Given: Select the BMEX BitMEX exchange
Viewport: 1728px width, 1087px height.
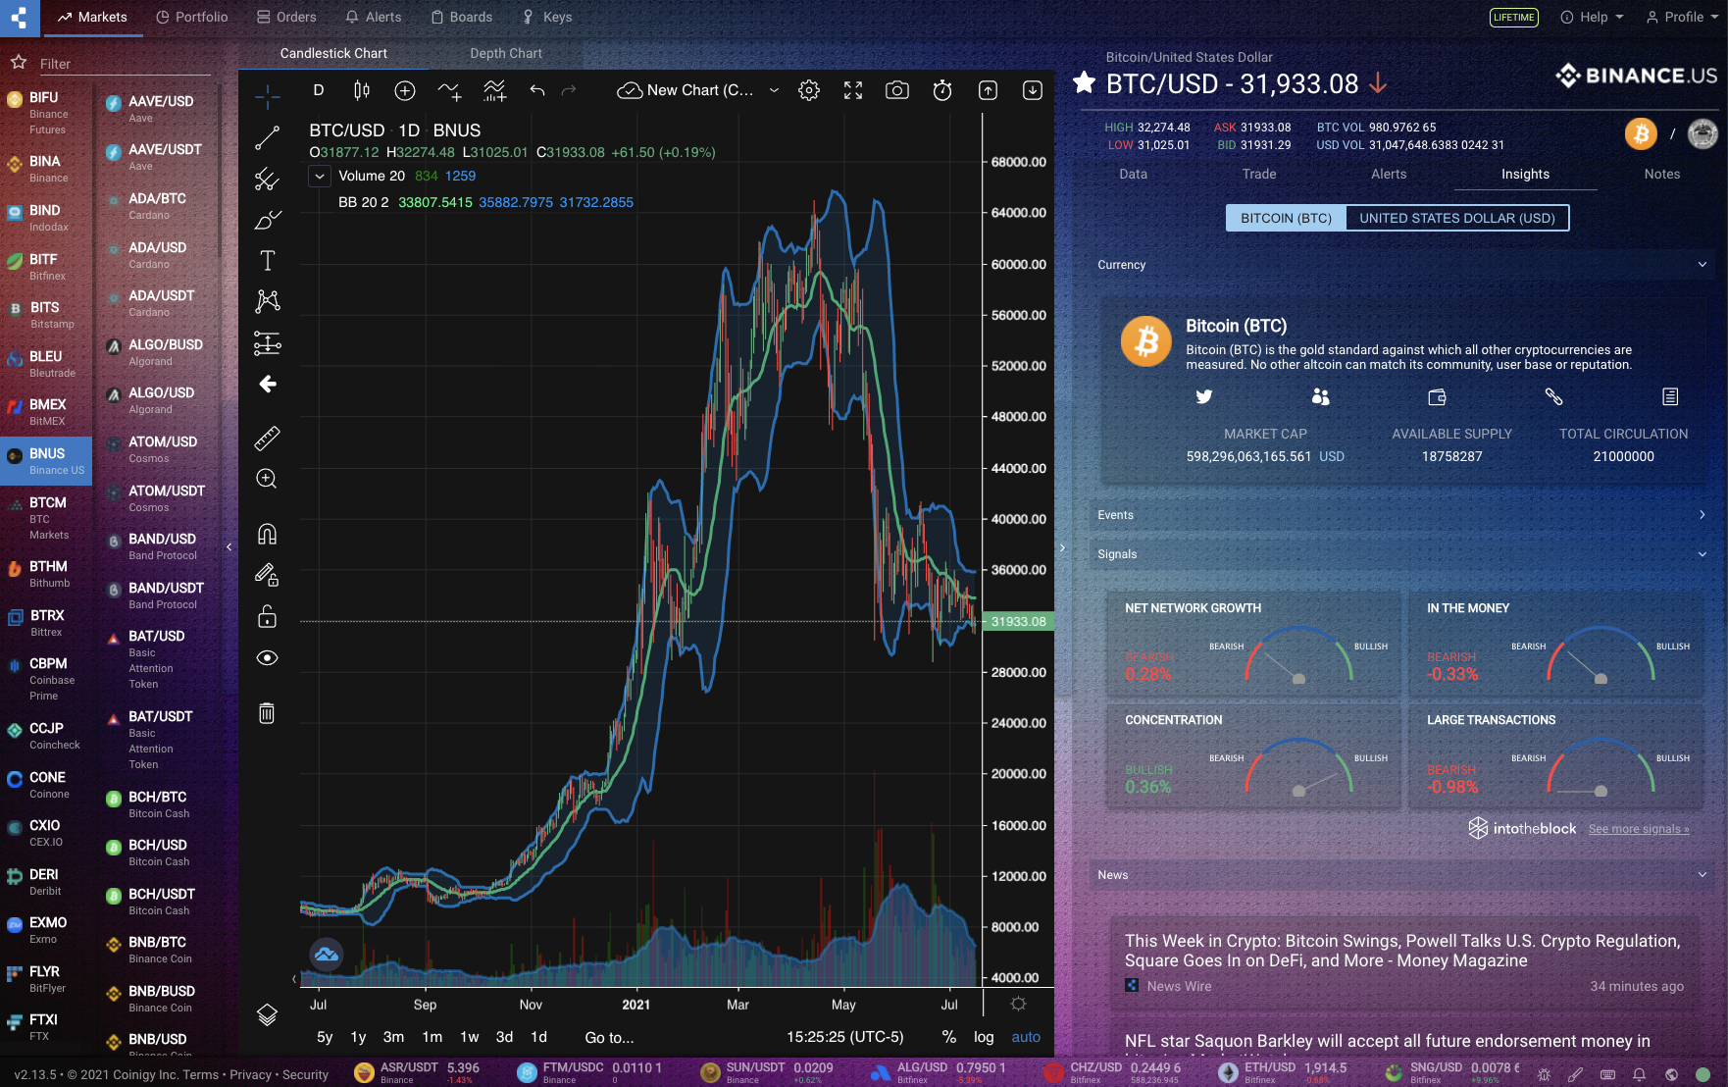Looking at the screenshot, I should [46, 412].
